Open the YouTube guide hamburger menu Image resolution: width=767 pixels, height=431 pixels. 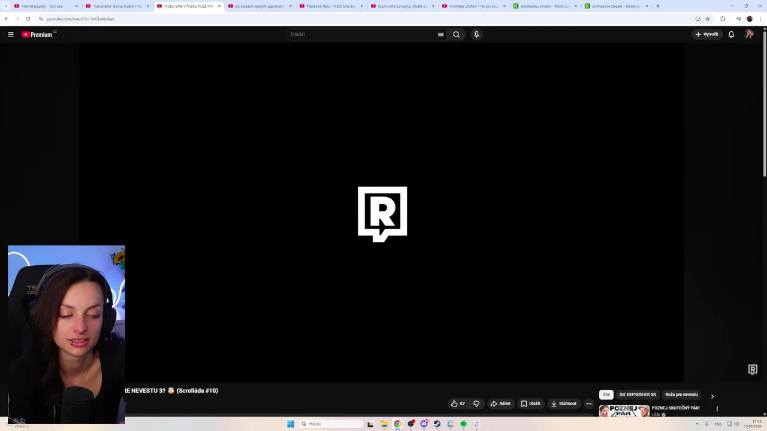[11, 34]
